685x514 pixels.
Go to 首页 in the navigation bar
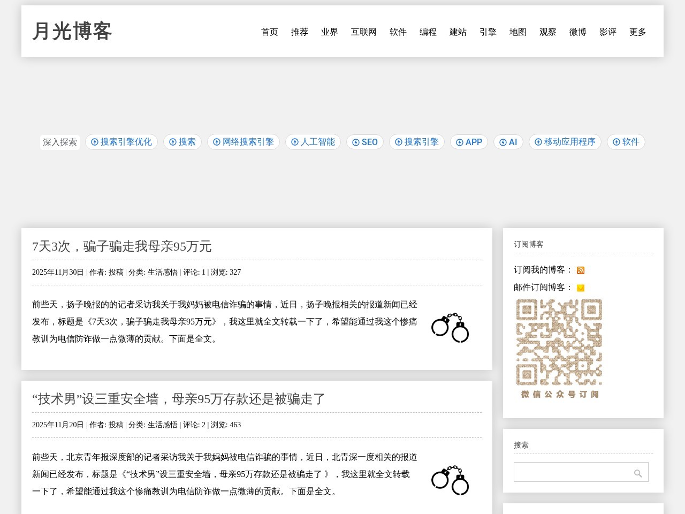(x=269, y=32)
